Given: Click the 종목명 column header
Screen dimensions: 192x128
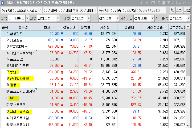Looking at the screenshot, I should (x=23, y=27).
